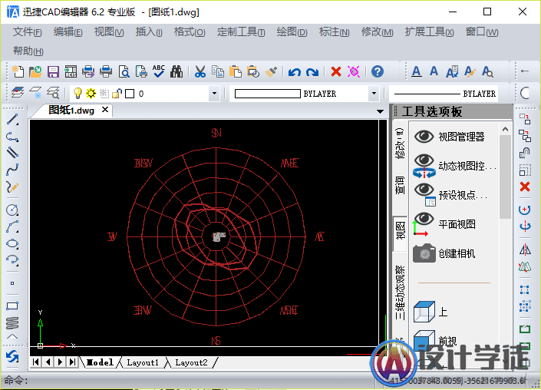Click the New file icon
Image resolution: width=541 pixels, height=390 pixels.
[x=18, y=72]
